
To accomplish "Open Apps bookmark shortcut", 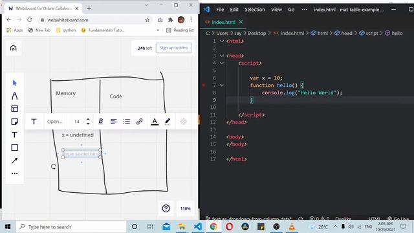I will (x=15, y=30).
